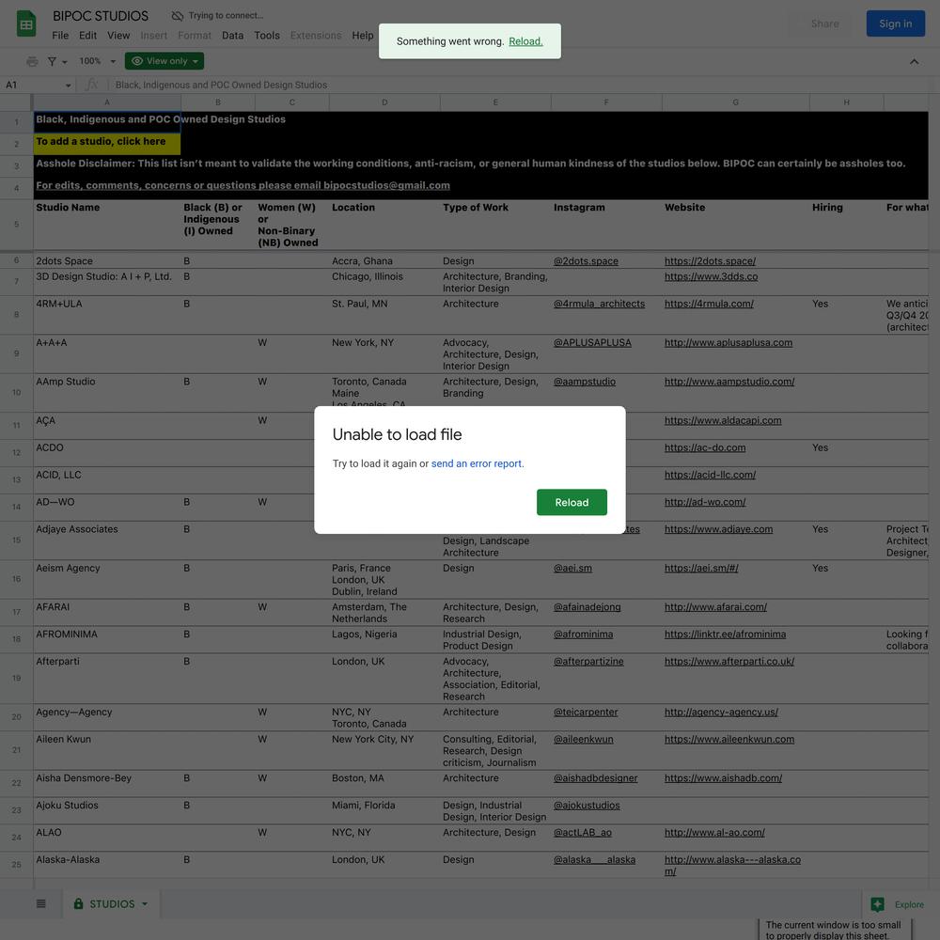Expand the name box A1 dropdown

tap(69, 86)
